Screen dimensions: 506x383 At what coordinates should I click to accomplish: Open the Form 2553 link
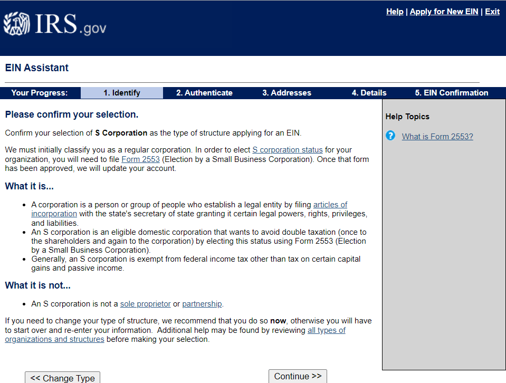[x=140, y=159]
